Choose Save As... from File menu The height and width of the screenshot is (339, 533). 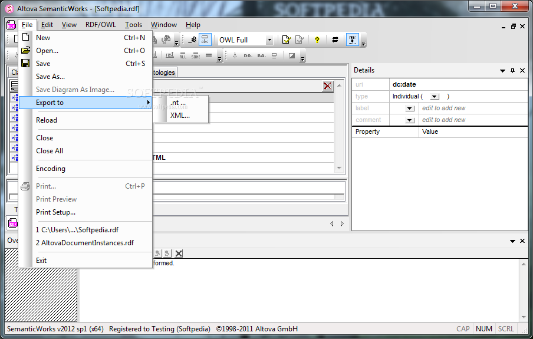coord(85,77)
